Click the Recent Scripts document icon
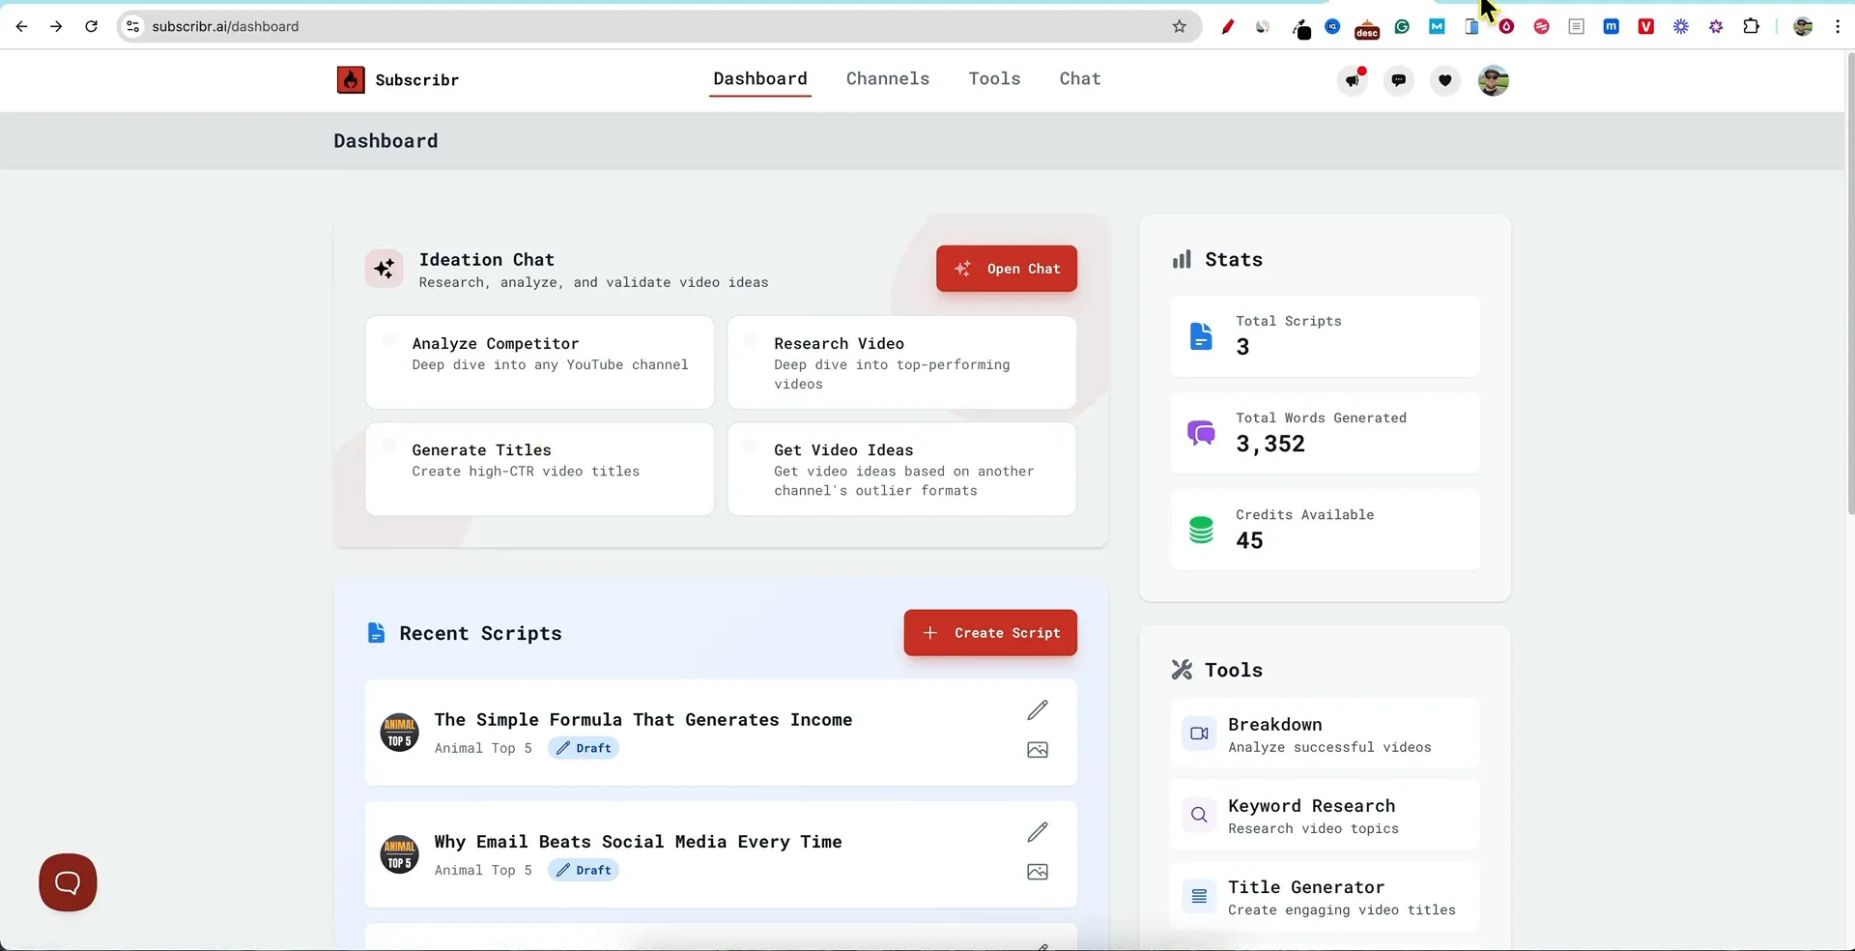This screenshot has height=951, width=1855. coord(376,633)
